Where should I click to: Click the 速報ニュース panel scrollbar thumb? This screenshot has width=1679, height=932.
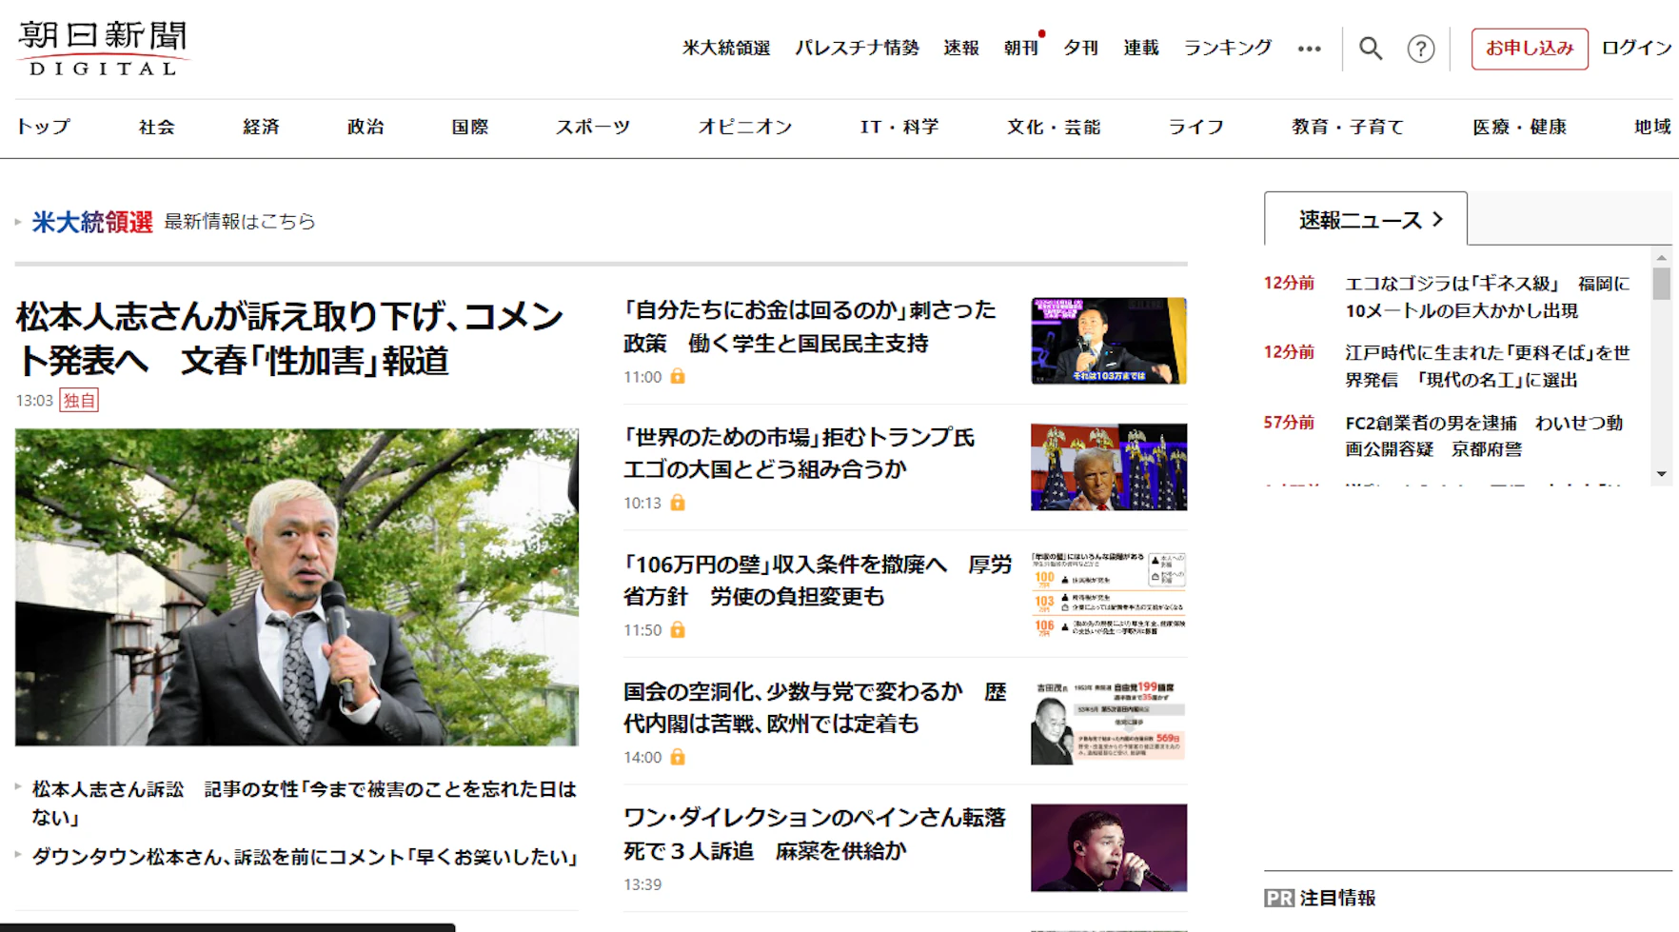click(1661, 284)
